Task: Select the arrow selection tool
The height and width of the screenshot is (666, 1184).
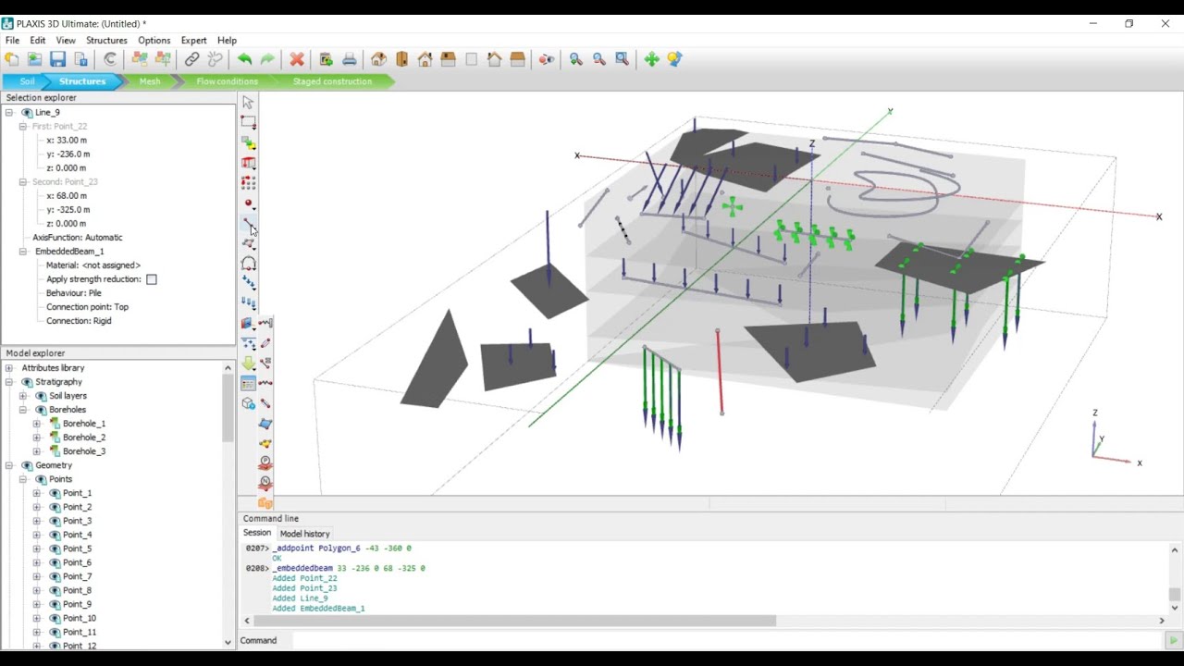Action: click(x=248, y=102)
